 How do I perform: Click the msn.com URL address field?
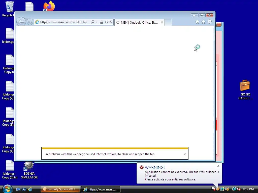(x=63, y=22)
